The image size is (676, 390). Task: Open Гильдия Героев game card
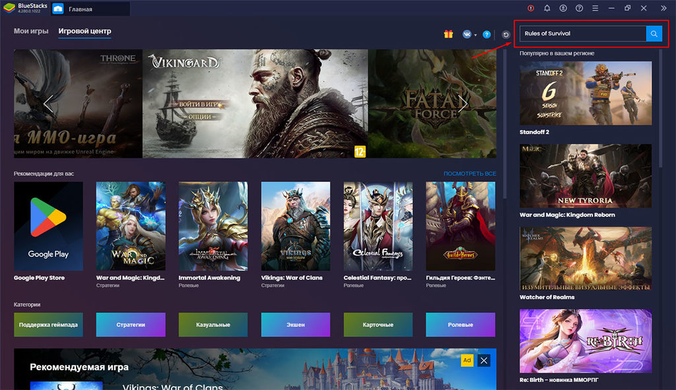coord(460,226)
